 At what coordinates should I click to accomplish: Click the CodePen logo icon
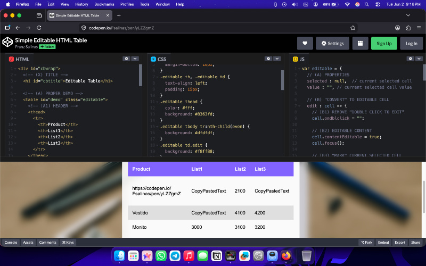pyautogui.click(x=7, y=42)
